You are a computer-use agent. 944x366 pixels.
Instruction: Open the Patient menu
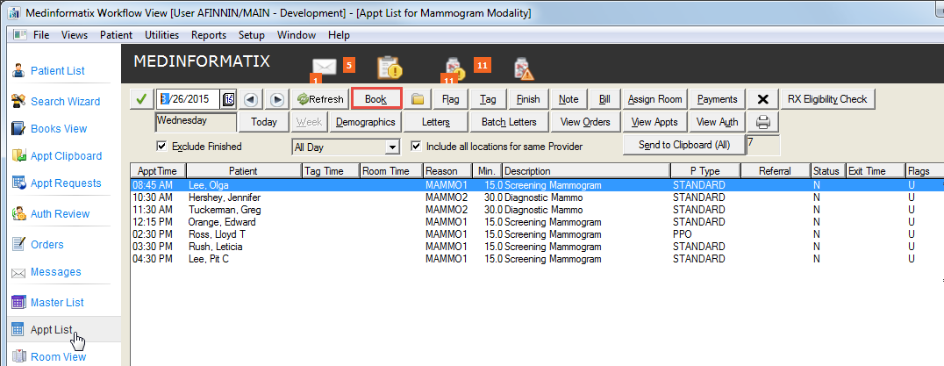coord(116,35)
